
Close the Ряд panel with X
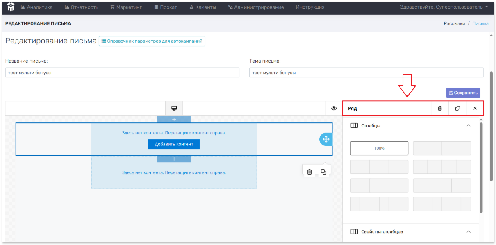coord(475,108)
